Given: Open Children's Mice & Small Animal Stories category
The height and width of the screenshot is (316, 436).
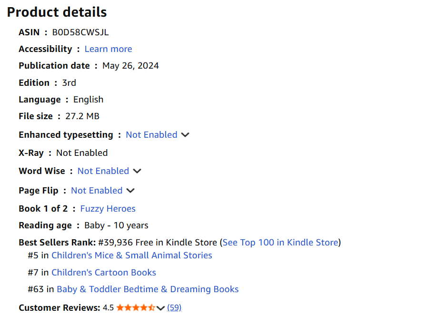Looking at the screenshot, I should coord(132,255).
